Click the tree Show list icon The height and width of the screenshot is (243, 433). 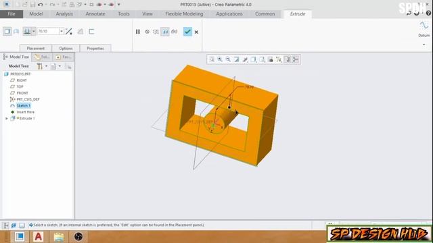[53, 66]
